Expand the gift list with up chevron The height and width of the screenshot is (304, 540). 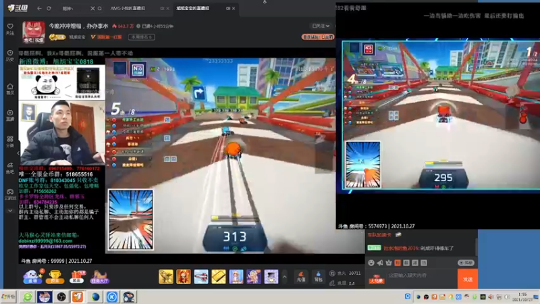[284, 277]
